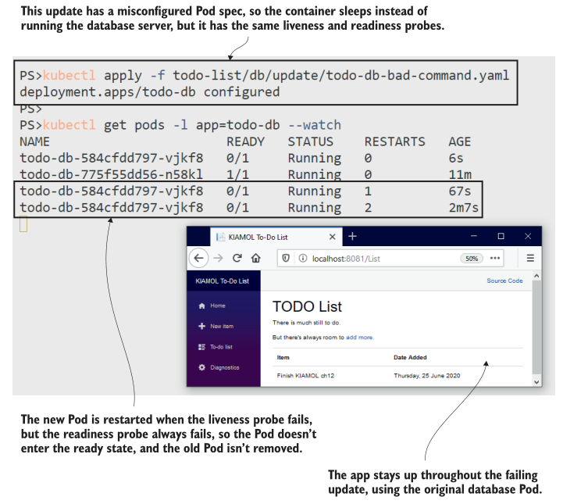
Task: Follow the Source Code link
Action: click(x=504, y=281)
